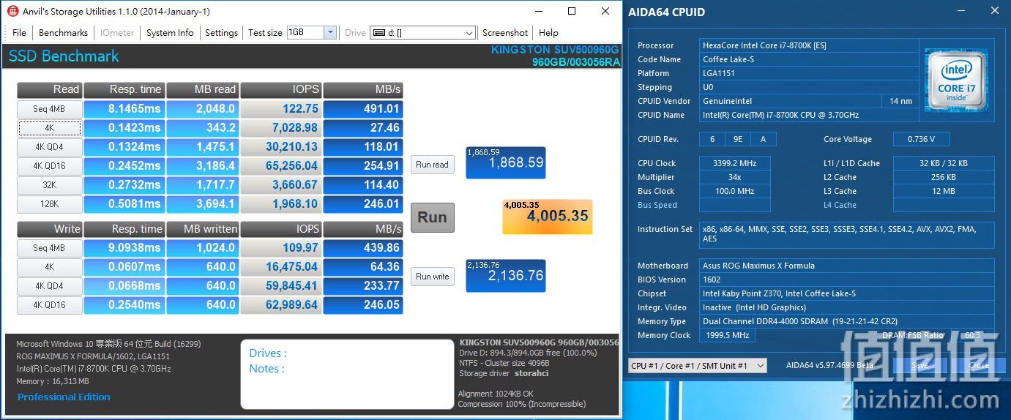Expand the CPU #1 / Core #1 selector
The image size is (1011, 420).
[x=697, y=365]
